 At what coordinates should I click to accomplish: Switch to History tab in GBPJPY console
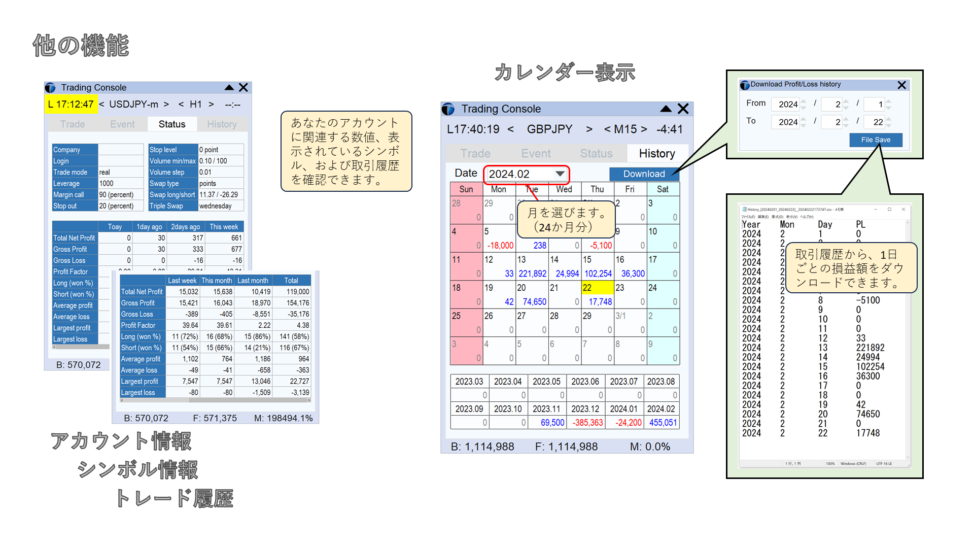656,153
